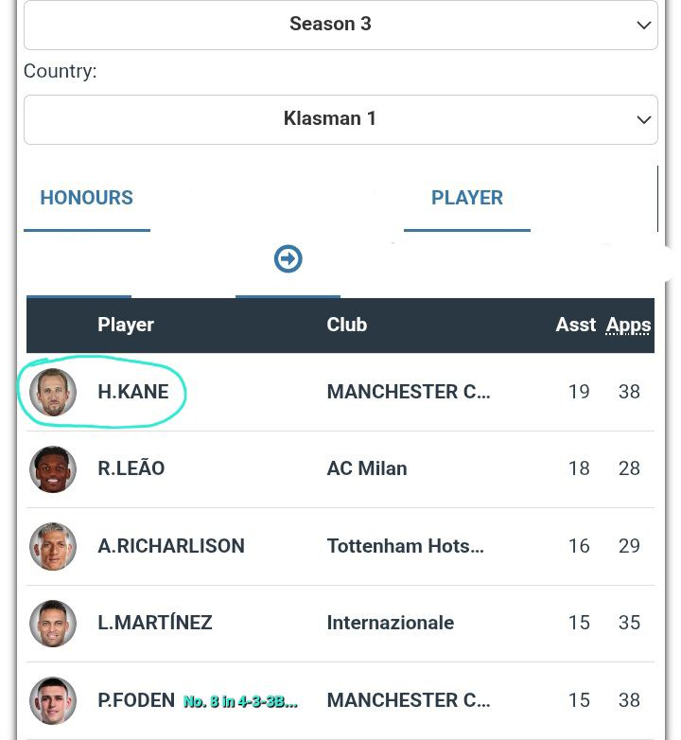Switch to the PLAYER tab
This screenshot has width=681, height=740.
[466, 198]
